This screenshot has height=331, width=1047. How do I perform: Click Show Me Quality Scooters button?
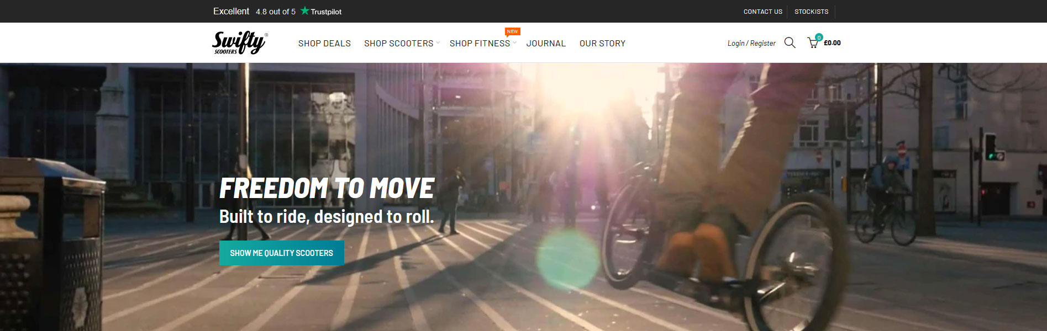[x=282, y=253]
